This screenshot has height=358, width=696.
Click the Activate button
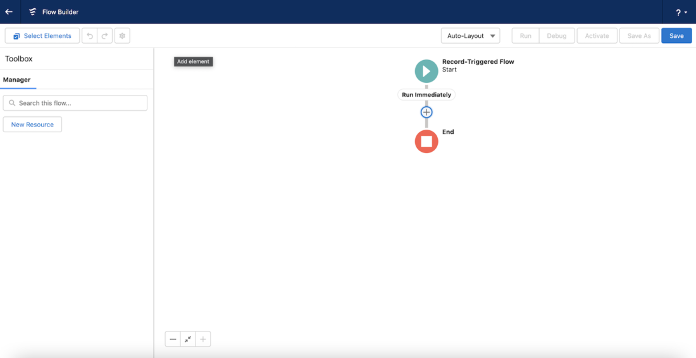pyautogui.click(x=597, y=36)
